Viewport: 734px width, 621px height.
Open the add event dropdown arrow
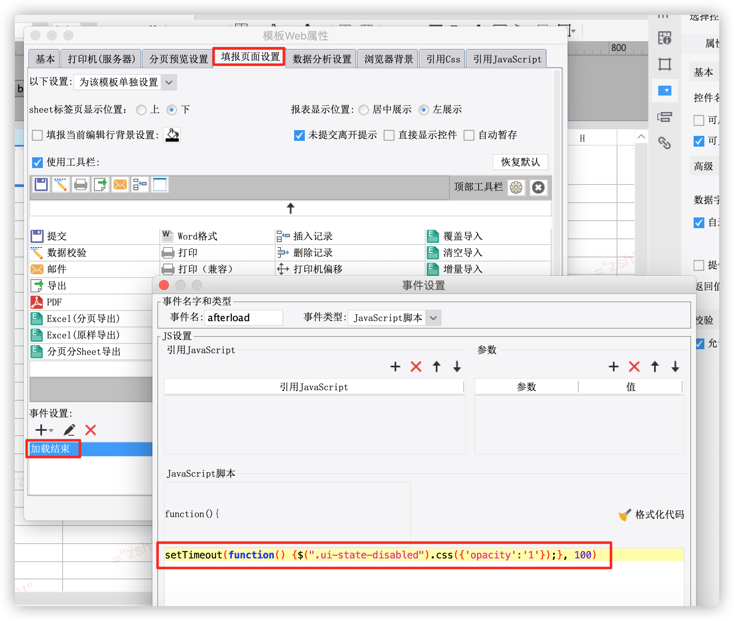pyautogui.click(x=51, y=430)
